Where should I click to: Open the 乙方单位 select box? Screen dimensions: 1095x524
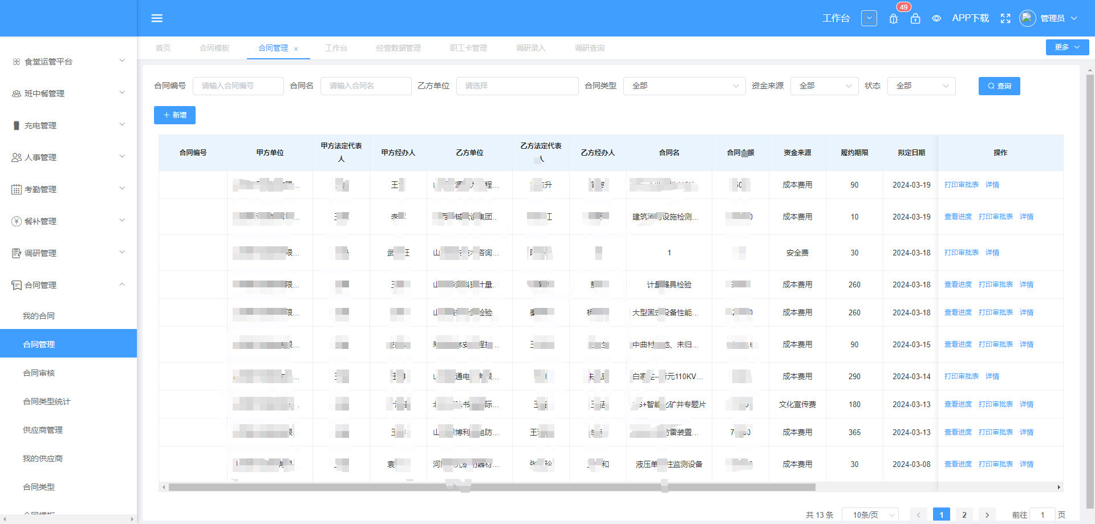click(x=517, y=86)
